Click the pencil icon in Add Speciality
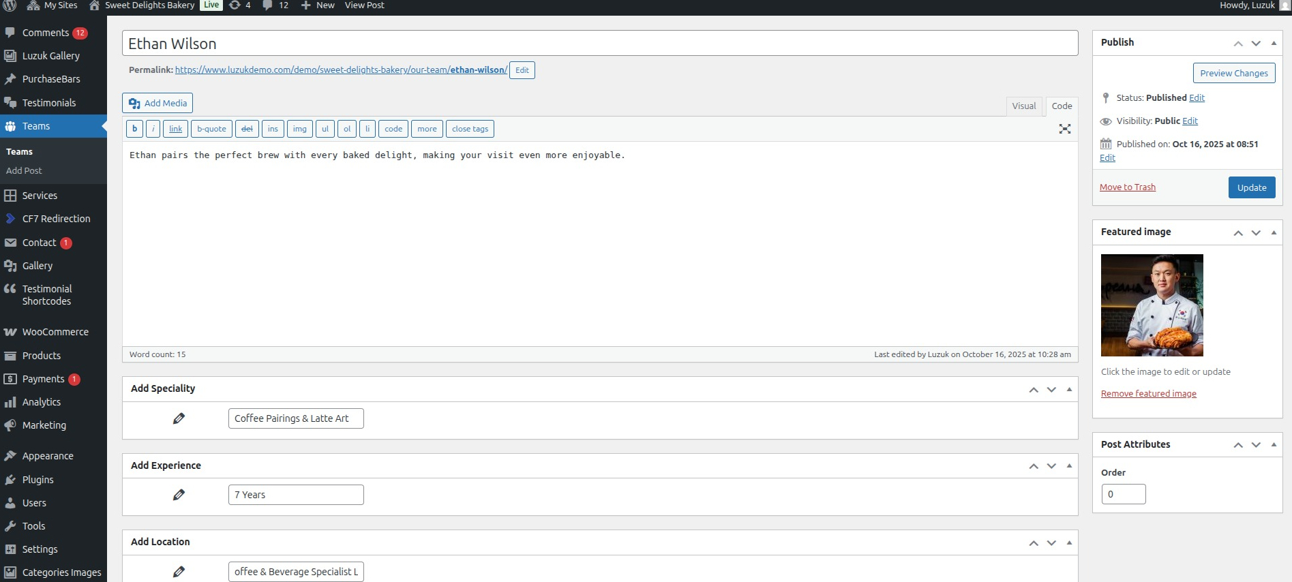The width and height of the screenshot is (1292, 582). click(179, 418)
